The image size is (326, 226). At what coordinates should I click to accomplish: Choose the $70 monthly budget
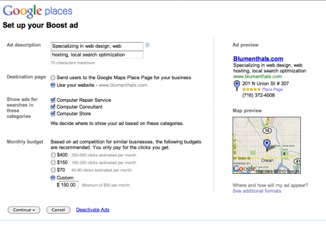coord(53,169)
